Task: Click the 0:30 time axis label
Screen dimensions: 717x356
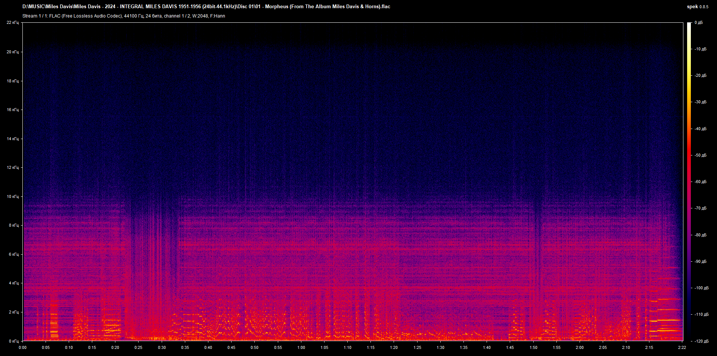Action: [x=162, y=347]
